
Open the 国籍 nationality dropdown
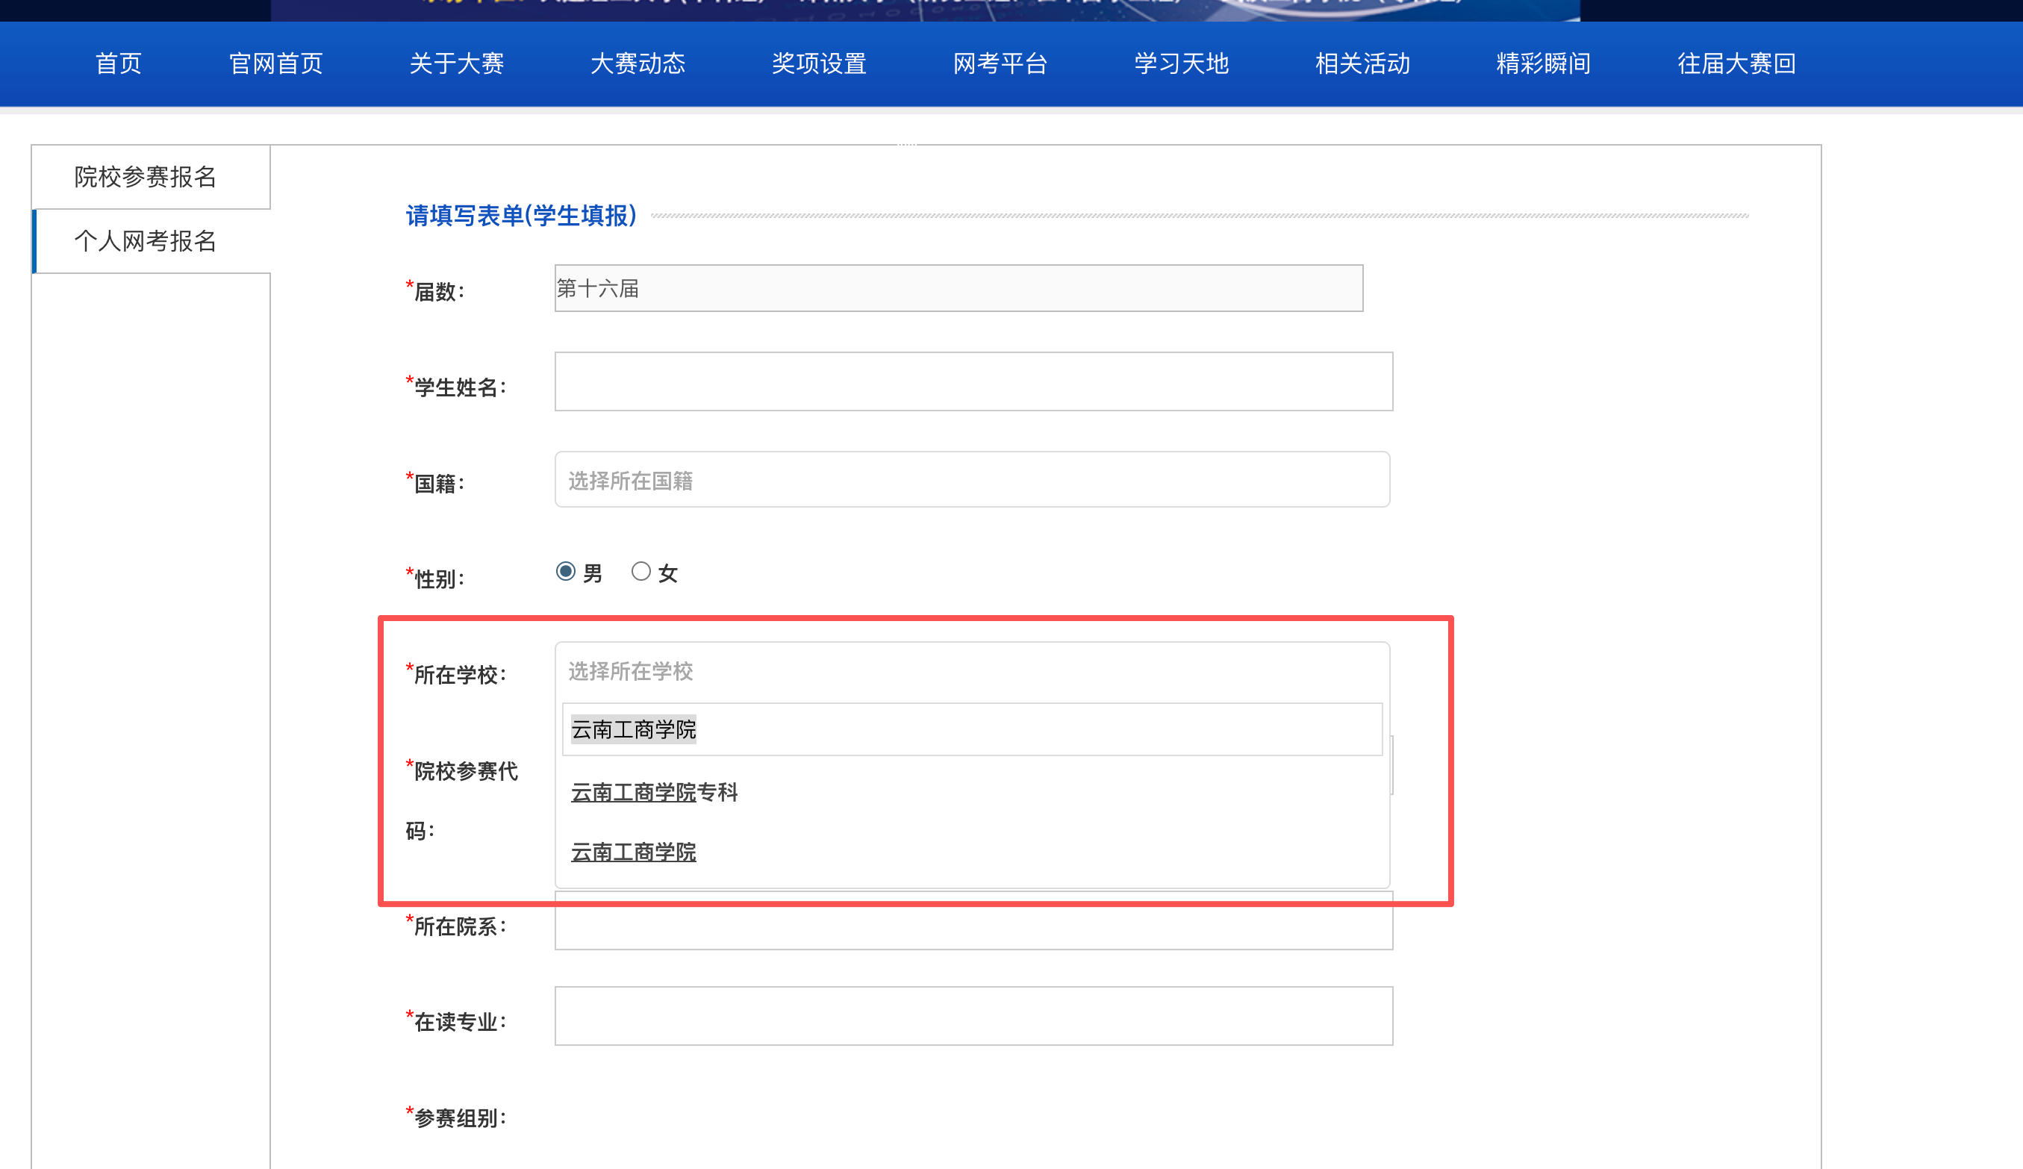[x=971, y=479]
